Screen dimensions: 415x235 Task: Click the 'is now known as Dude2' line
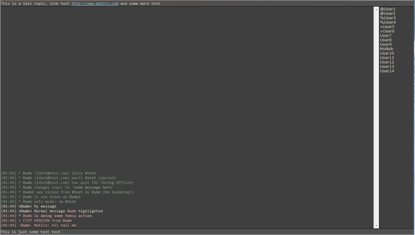pyautogui.click(x=41, y=197)
